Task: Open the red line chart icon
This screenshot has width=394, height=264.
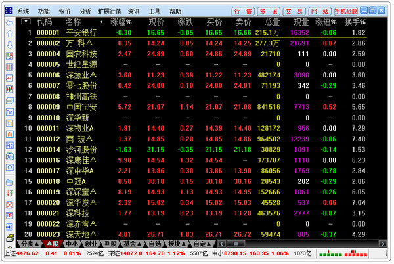Action: (x=10, y=78)
